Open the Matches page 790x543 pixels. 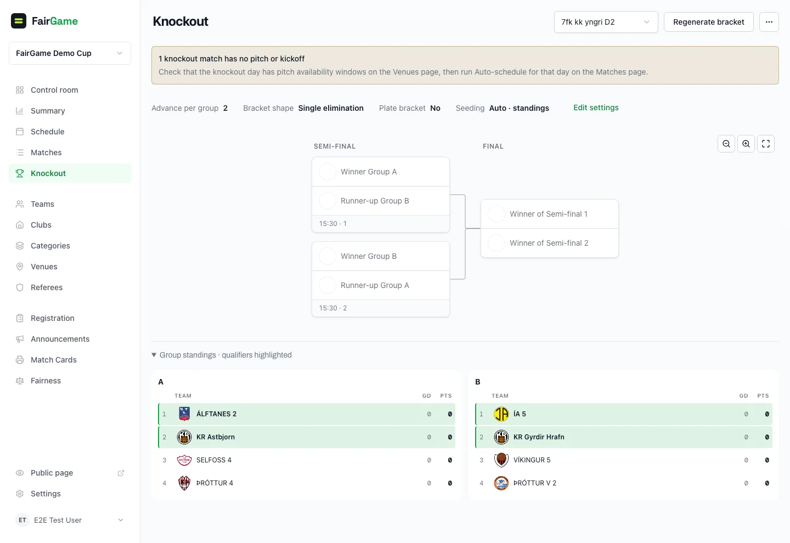pos(70,152)
